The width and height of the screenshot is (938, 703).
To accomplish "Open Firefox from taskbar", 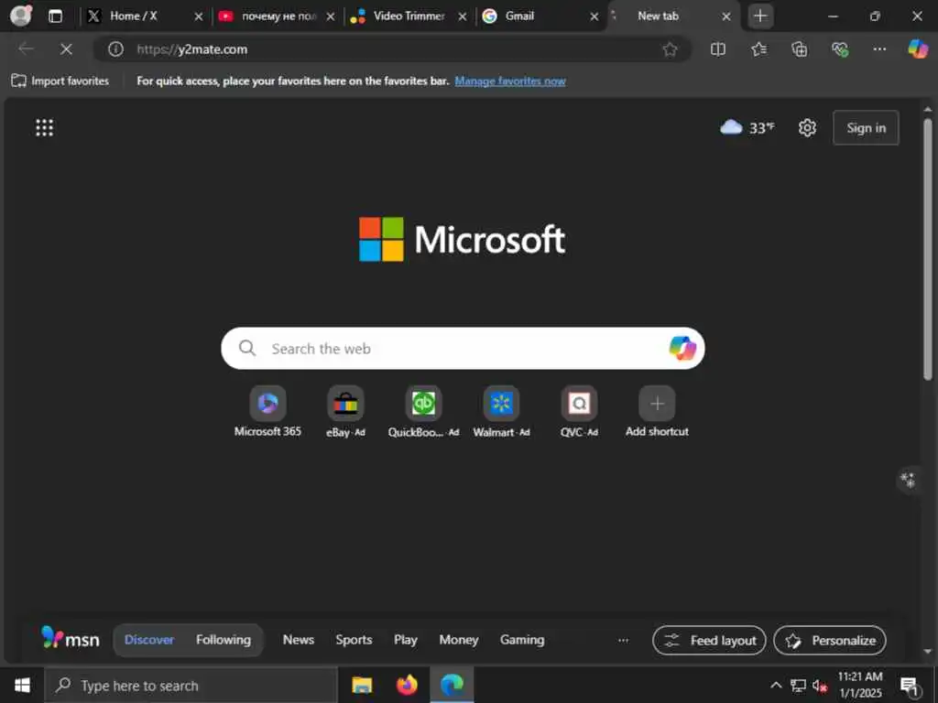I will (x=407, y=685).
